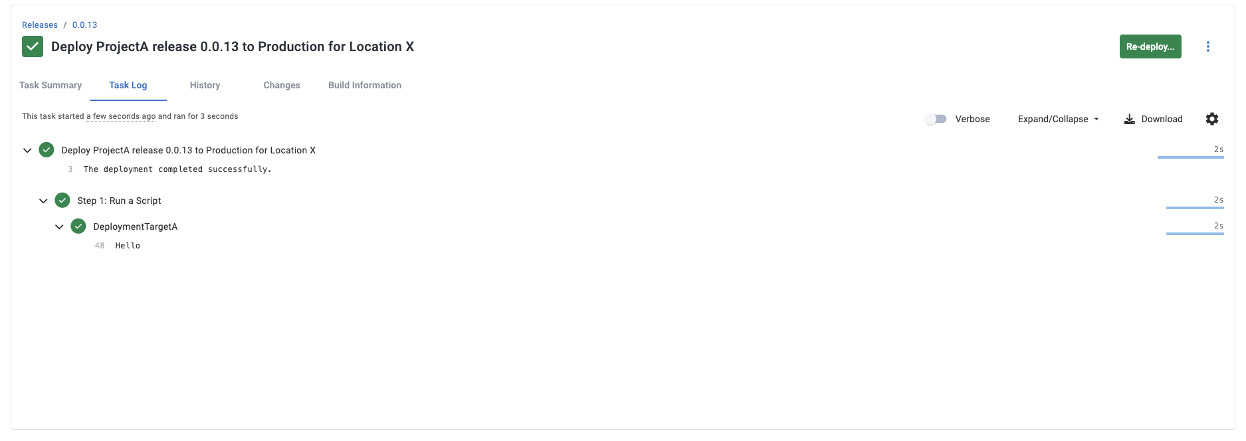Viewport: 1246px width, 441px height.
Task: Click the green check icon for Step 1
Action: (x=62, y=200)
